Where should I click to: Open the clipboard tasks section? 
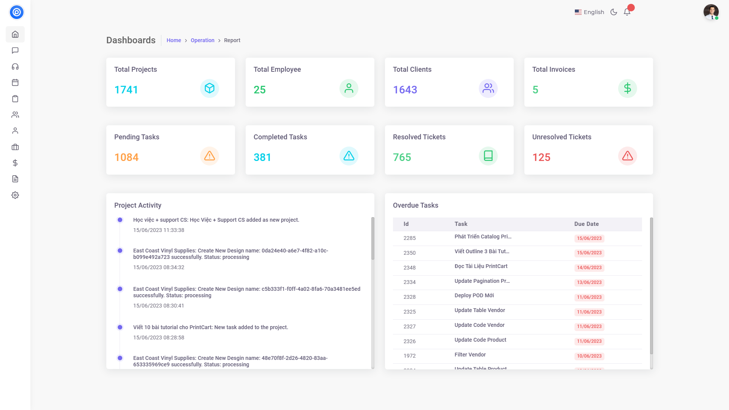tap(15, 98)
